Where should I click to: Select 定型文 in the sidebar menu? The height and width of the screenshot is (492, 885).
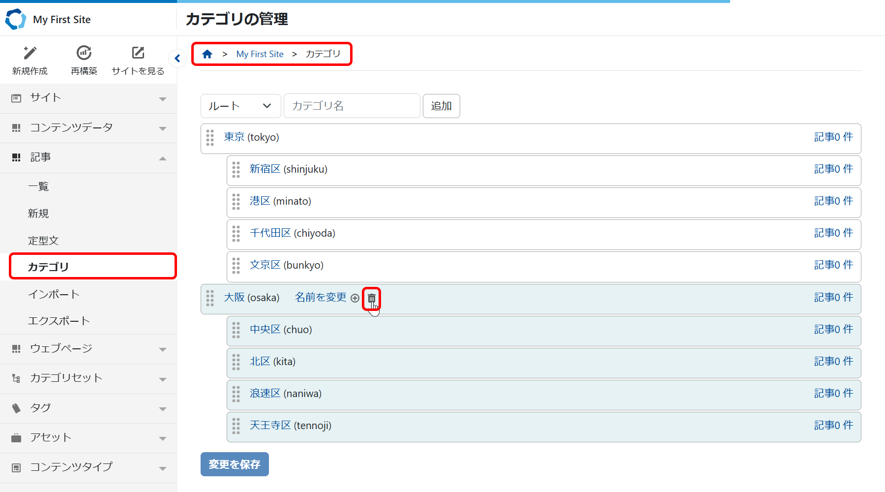43,241
